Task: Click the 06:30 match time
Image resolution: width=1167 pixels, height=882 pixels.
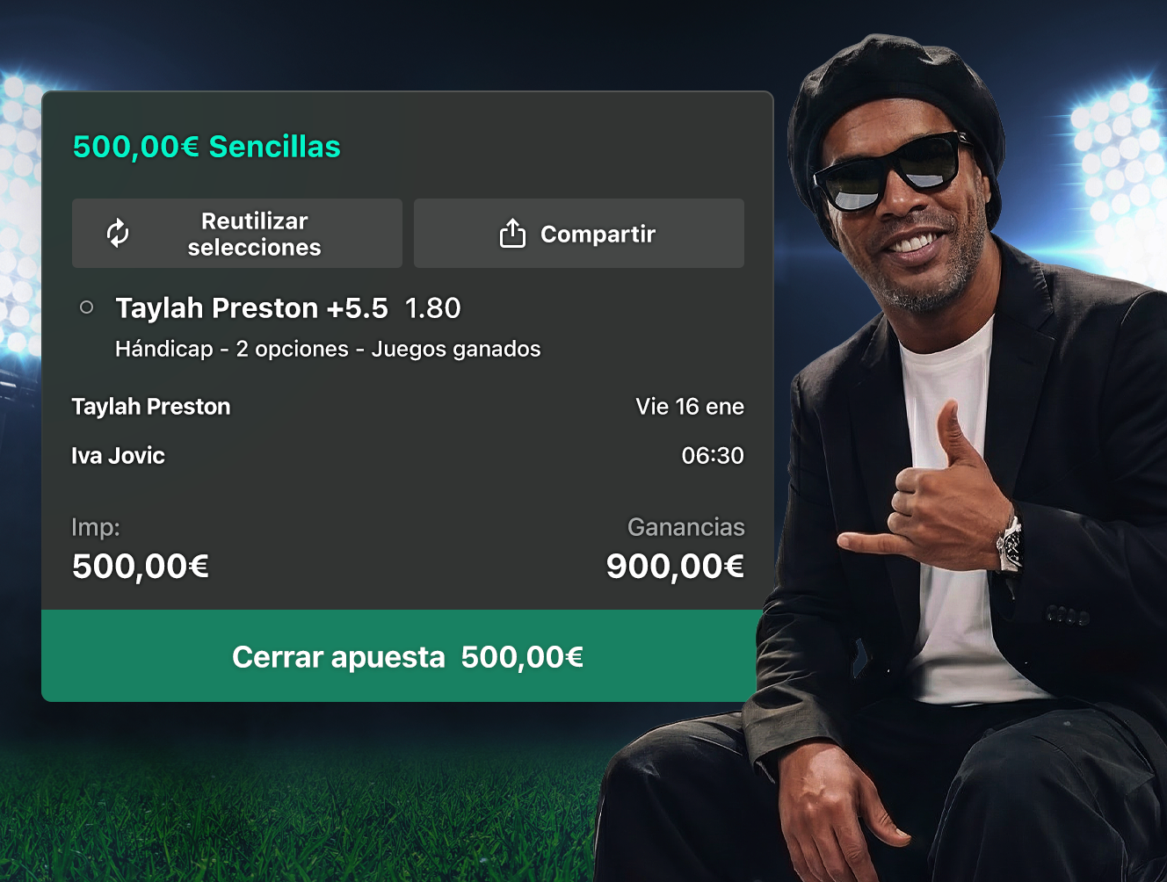Action: click(713, 455)
